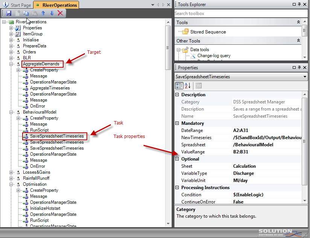Click the Change-log query tool
The height and width of the screenshot is (238, 310).
click(x=214, y=56)
